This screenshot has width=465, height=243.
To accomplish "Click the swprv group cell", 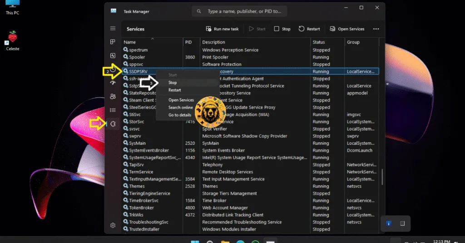I will tap(353, 136).
